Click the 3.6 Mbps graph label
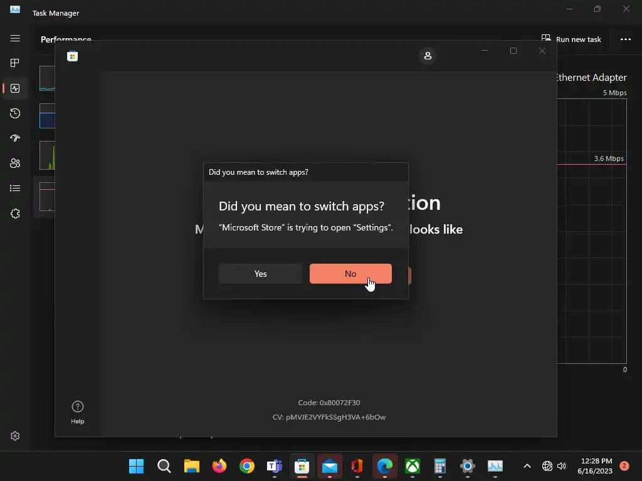 coord(609,158)
